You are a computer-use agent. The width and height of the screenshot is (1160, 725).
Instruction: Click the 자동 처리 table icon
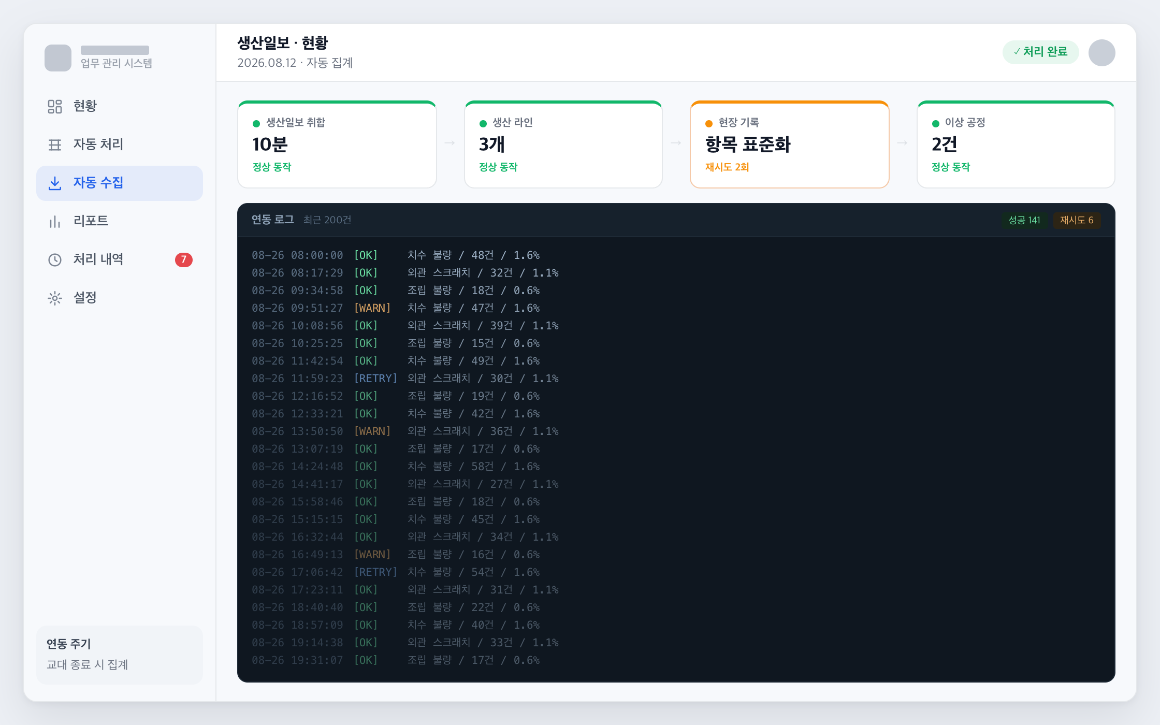tap(55, 144)
